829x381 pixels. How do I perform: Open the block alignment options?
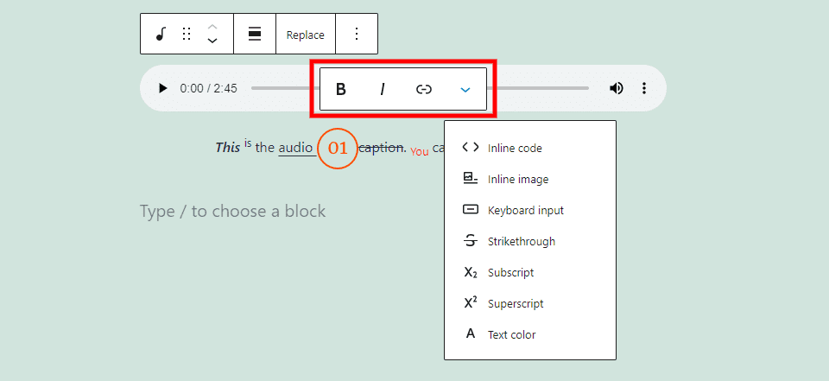(x=255, y=35)
